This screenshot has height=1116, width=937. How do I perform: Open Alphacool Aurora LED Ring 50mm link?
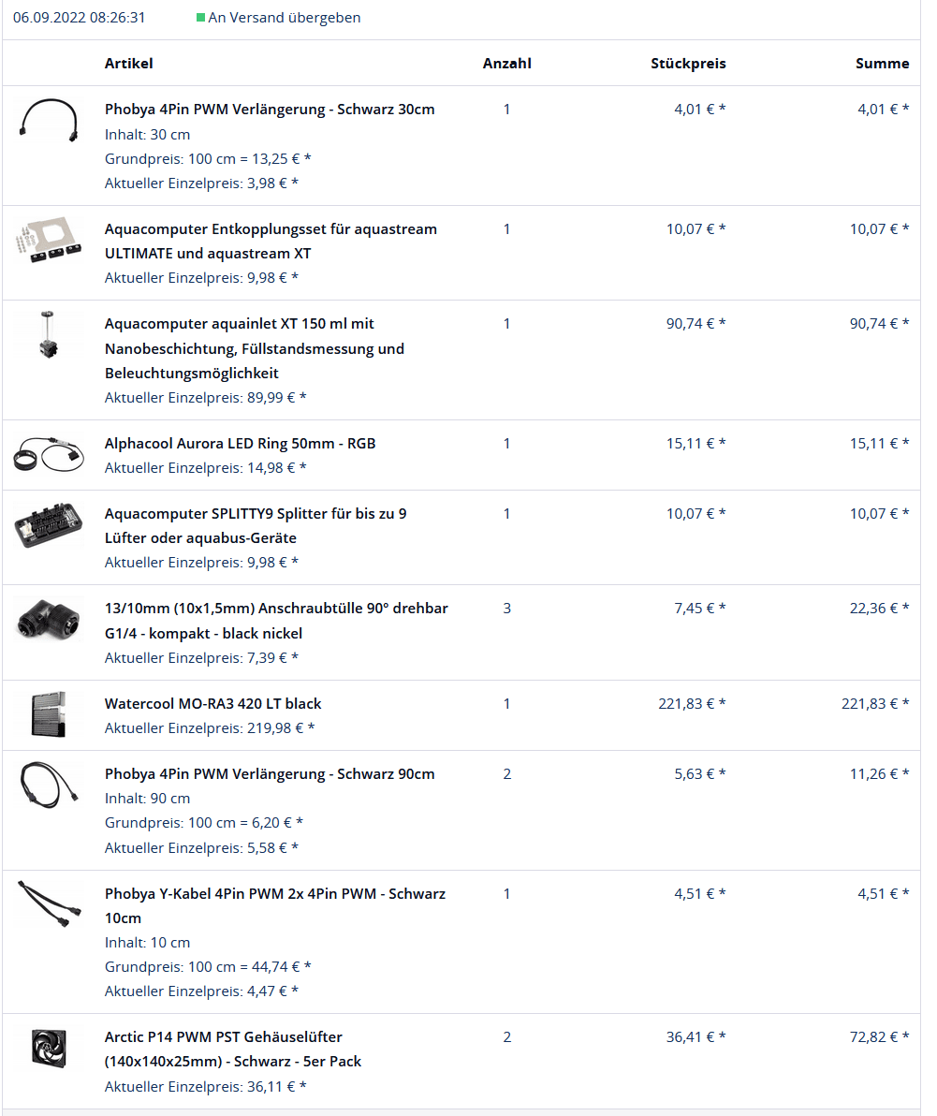pyautogui.click(x=240, y=444)
